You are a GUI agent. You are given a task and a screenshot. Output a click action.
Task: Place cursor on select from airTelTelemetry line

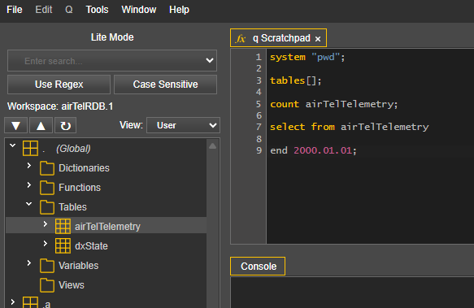coord(349,127)
